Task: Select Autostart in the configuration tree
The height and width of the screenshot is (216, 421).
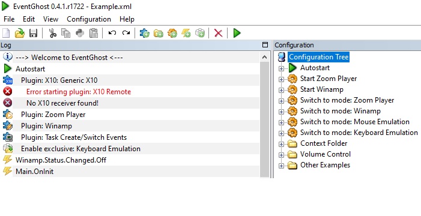Action: click(315, 68)
